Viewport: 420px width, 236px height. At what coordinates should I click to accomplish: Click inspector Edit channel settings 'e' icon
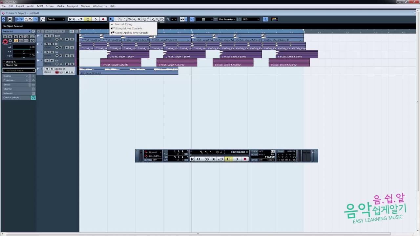[x=33, y=31]
